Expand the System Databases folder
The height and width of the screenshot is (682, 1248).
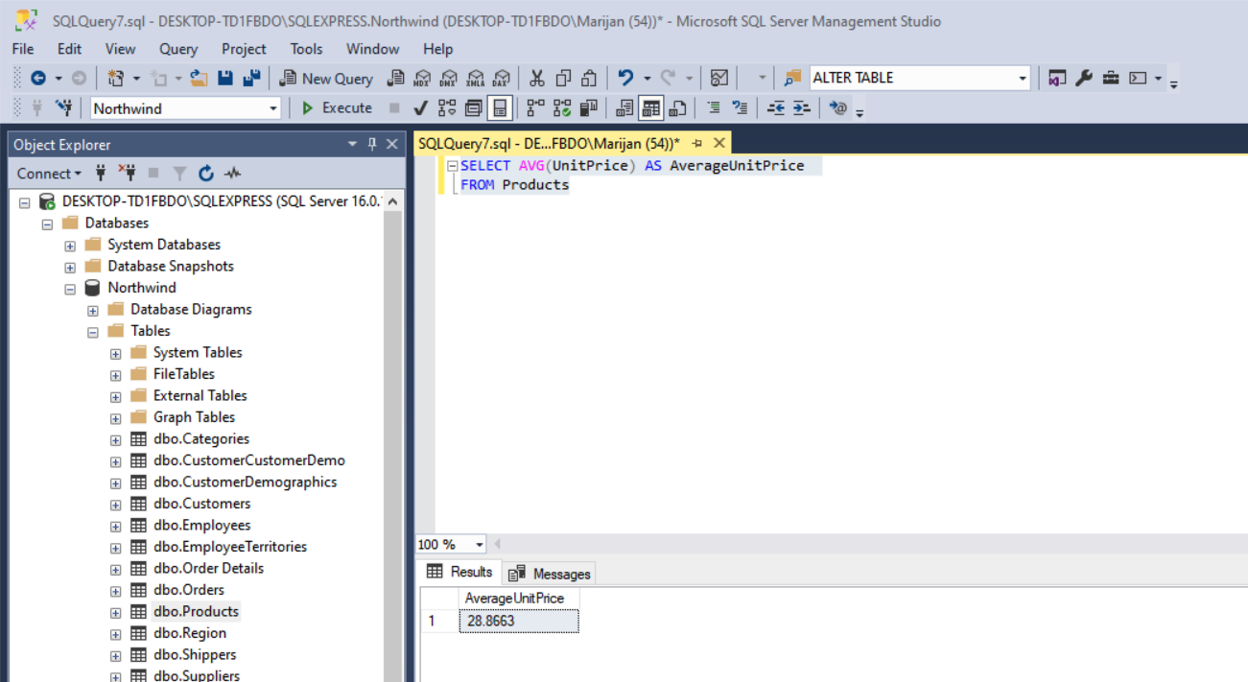click(70, 246)
